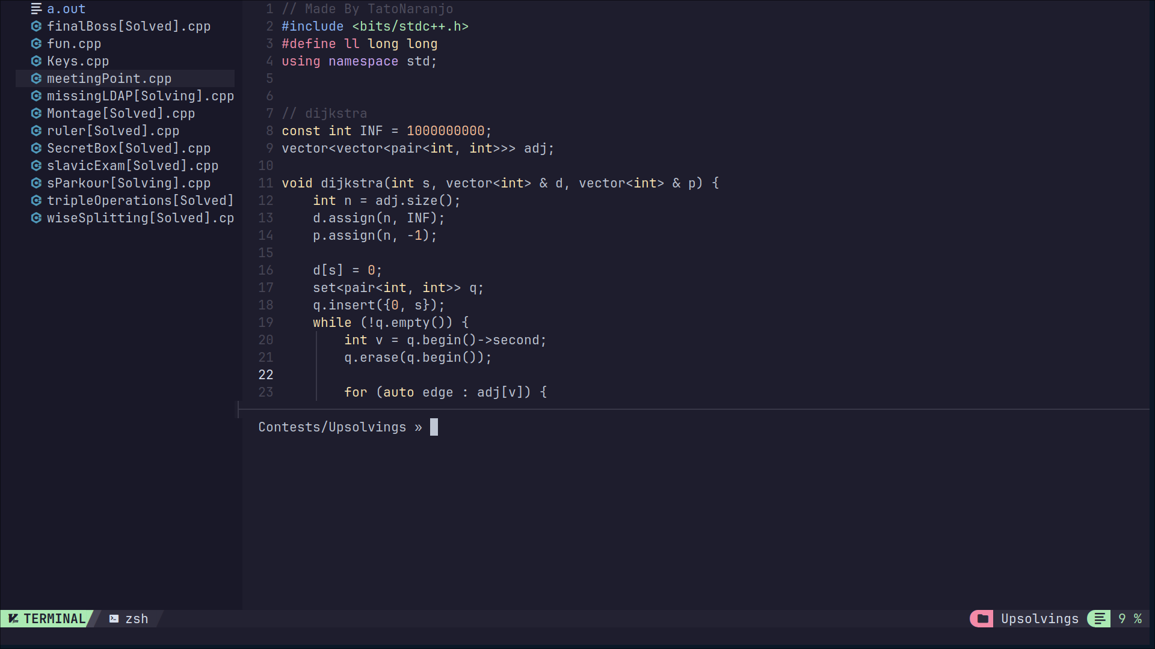Click the 'set<pair<int, int>> q;' line
1155x649 pixels.
coord(398,288)
